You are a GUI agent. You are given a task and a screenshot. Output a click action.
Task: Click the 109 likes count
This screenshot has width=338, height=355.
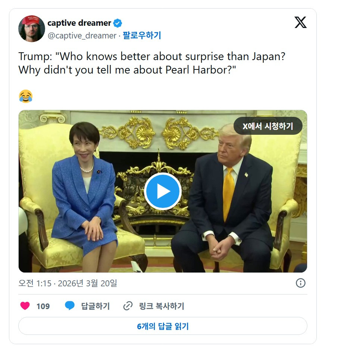pos(43,306)
